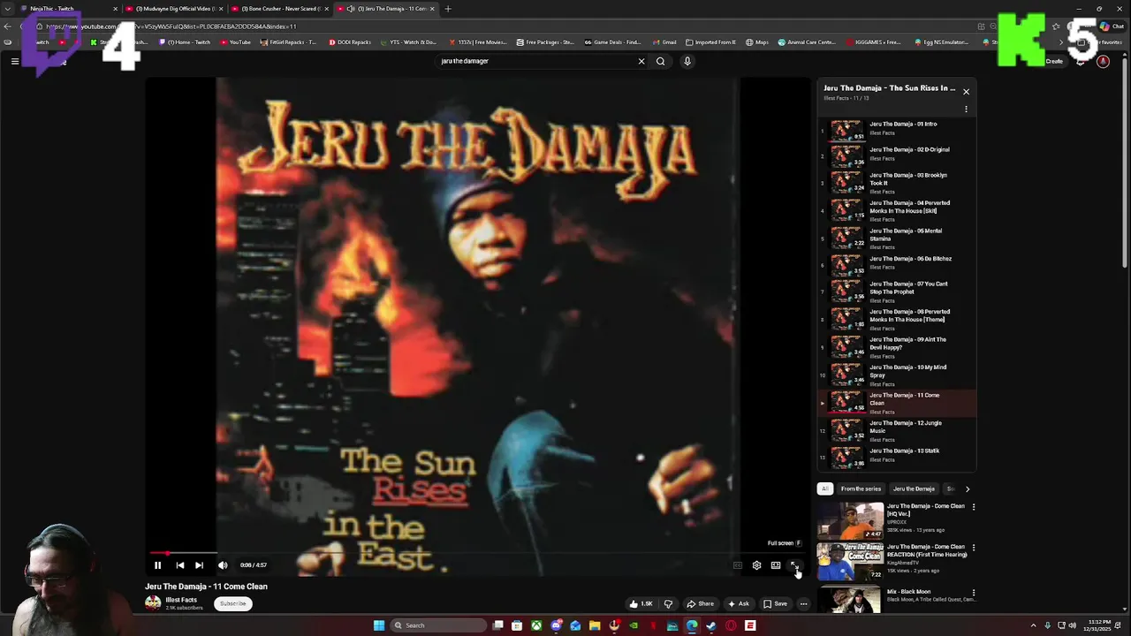Play track 05 Mental Stamina
The width and height of the screenshot is (1131, 636).
pos(897,238)
